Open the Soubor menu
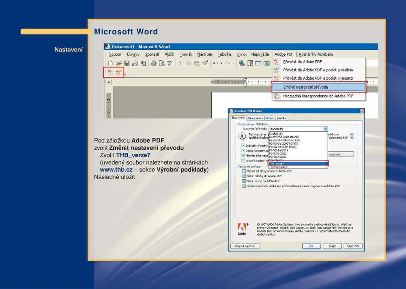Screen dimensions: 406x289 tap(115, 54)
